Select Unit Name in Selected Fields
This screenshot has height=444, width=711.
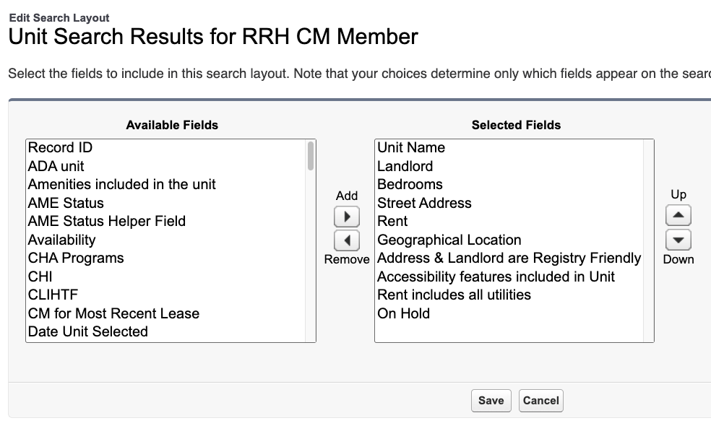[x=411, y=147]
